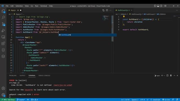Viewport: 180px width, 101px height.
Task: Click the react/jsx-no-undef link in terminal
Action: point(63,85)
